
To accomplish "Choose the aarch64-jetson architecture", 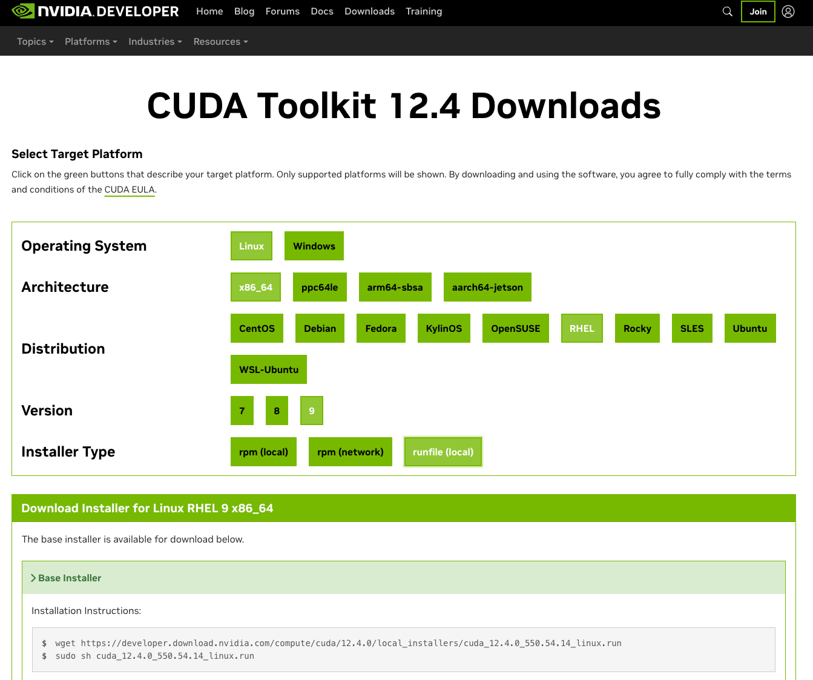I will coord(487,287).
